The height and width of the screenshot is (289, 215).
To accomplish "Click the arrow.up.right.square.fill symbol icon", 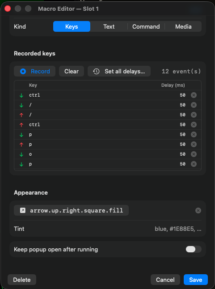I will pyautogui.click(x=23, y=210).
